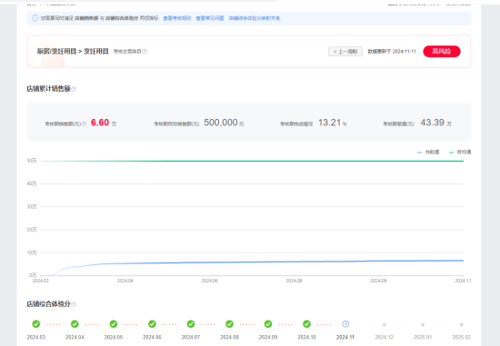
Task: Click the help icon next to 店铺综合体验分
Action: [74, 304]
